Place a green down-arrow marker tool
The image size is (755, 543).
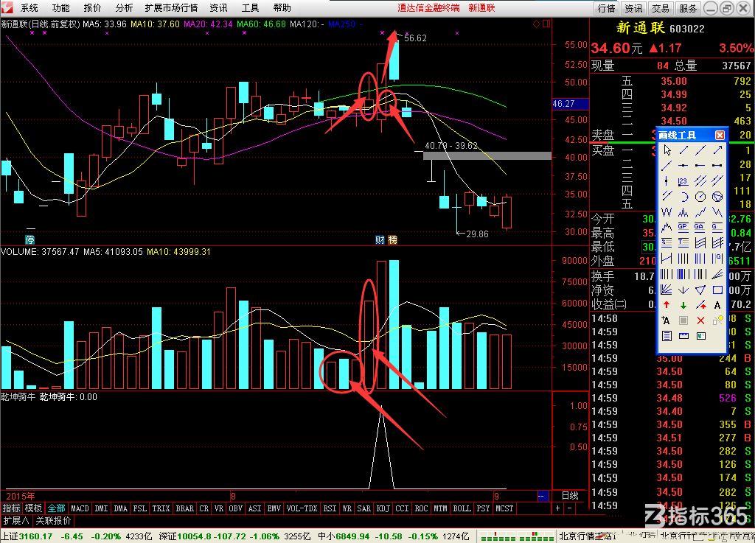pos(683,305)
